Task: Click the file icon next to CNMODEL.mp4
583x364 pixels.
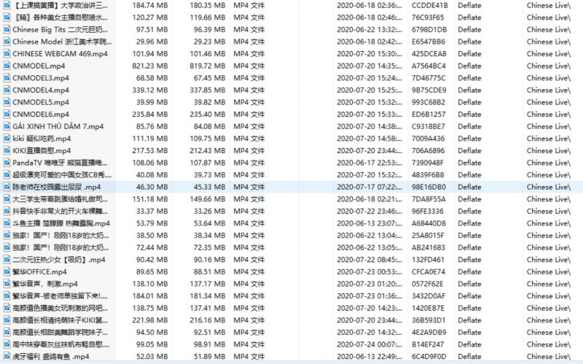Action: pyautogui.click(x=6, y=66)
